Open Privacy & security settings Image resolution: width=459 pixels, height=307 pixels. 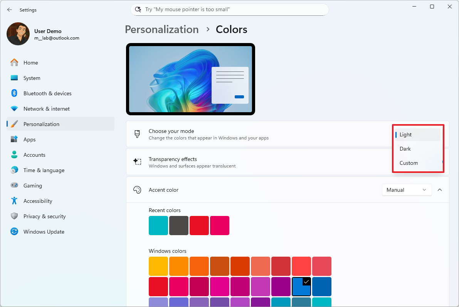click(44, 216)
